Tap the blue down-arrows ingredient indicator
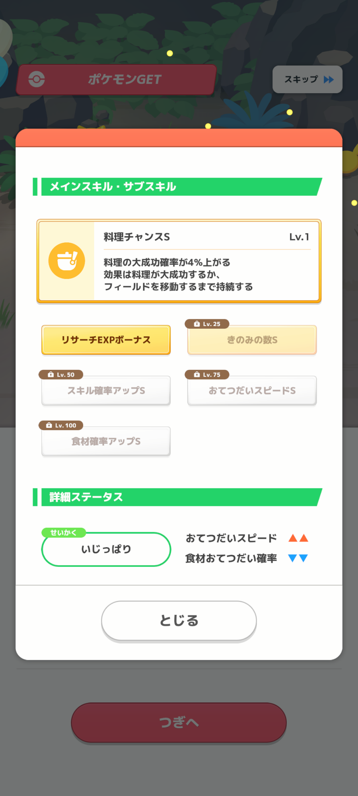 (298, 558)
